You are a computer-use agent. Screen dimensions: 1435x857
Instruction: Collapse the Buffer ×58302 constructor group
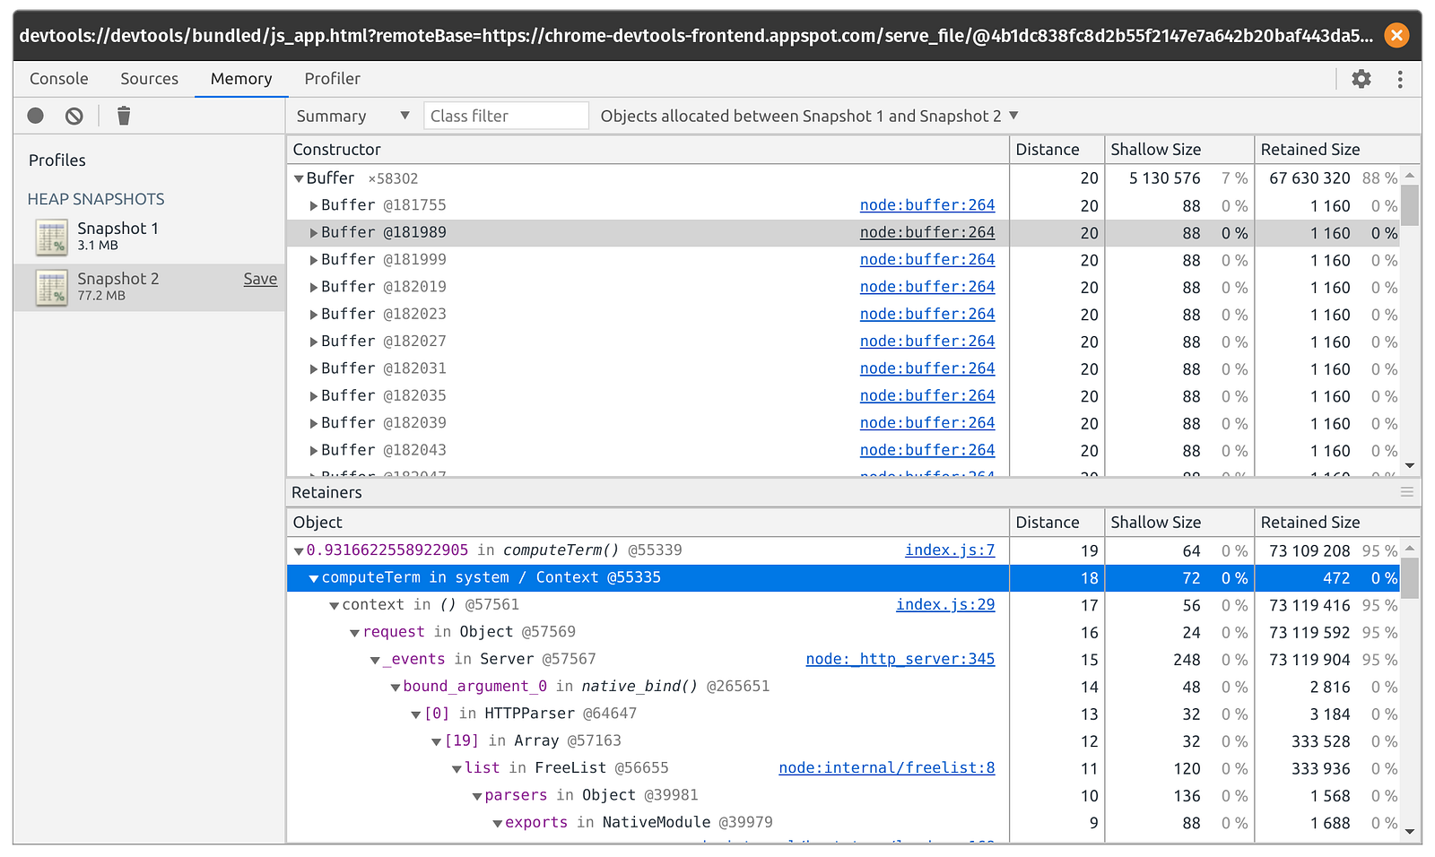[299, 178]
